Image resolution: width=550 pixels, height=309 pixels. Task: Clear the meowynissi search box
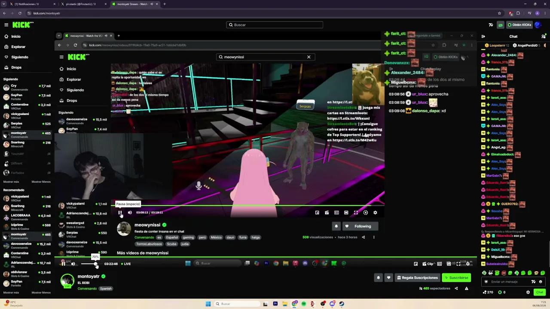[x=309, y=57]
